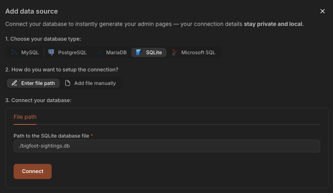Open the File path tab

pyautogui.click(x=25, y=117)
